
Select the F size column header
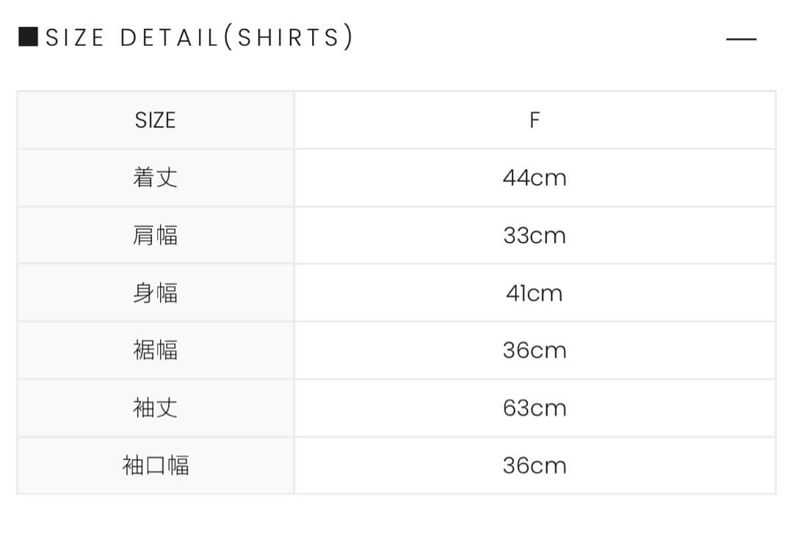coord(535,120)
